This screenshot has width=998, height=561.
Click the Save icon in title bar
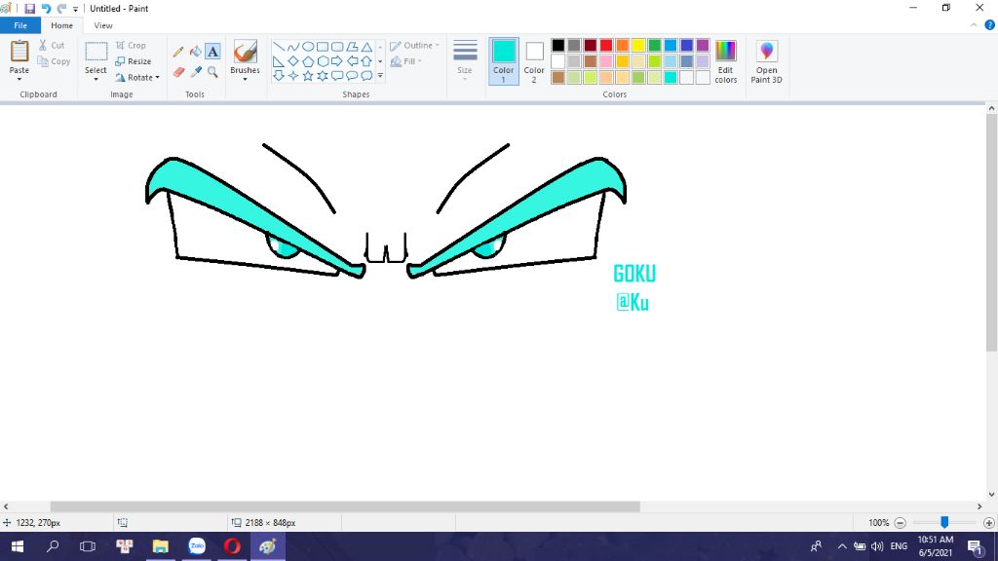coord(30,9)
